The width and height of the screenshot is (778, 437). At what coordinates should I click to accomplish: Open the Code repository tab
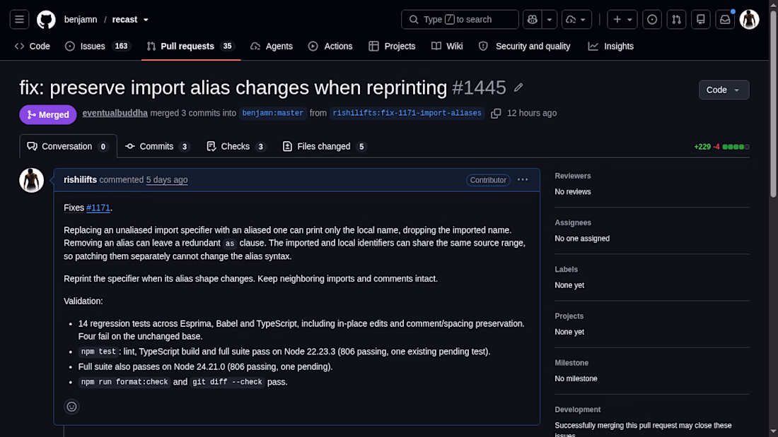pos(33,46)
